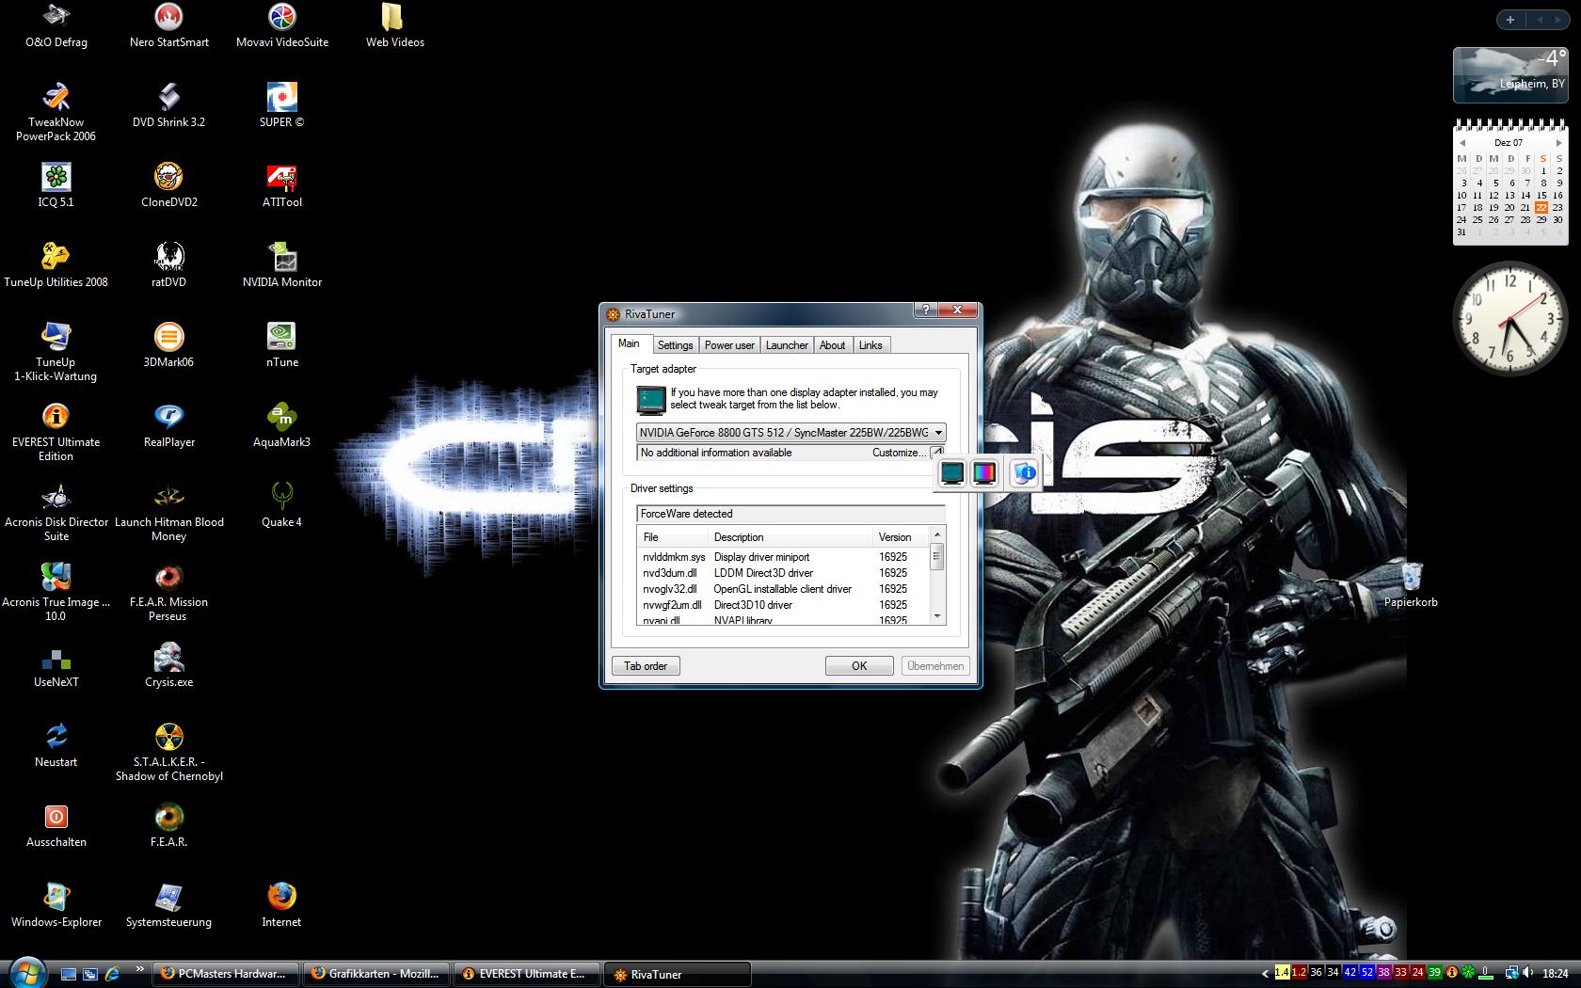Viewport: 1581px width, 988px height.
Task: Confirm with the OK button
Action: (x=859, y=666)
